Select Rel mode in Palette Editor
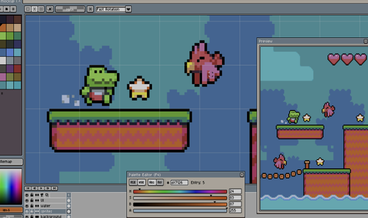This screenshot has width=368, height=218. [159, 182]
